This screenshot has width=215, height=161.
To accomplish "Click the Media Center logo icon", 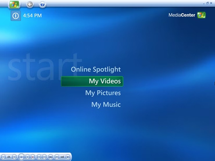I will pyautogui.click(x=201, y=15).
